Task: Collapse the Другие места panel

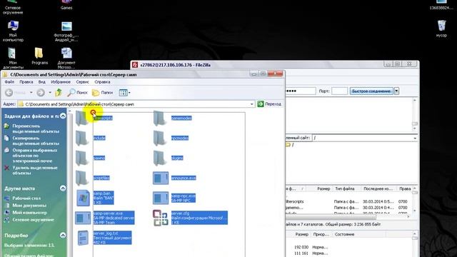Action: [63, 188]
